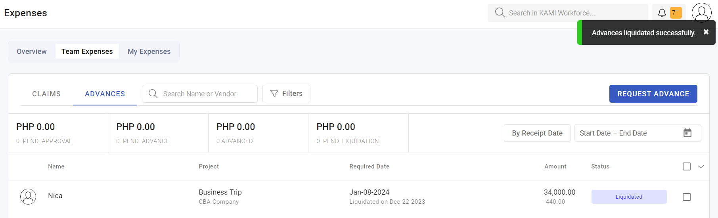Click the REQUEST ADVANCE button
The width and height of the screenshot is (718, 218).
pos(653,94)
